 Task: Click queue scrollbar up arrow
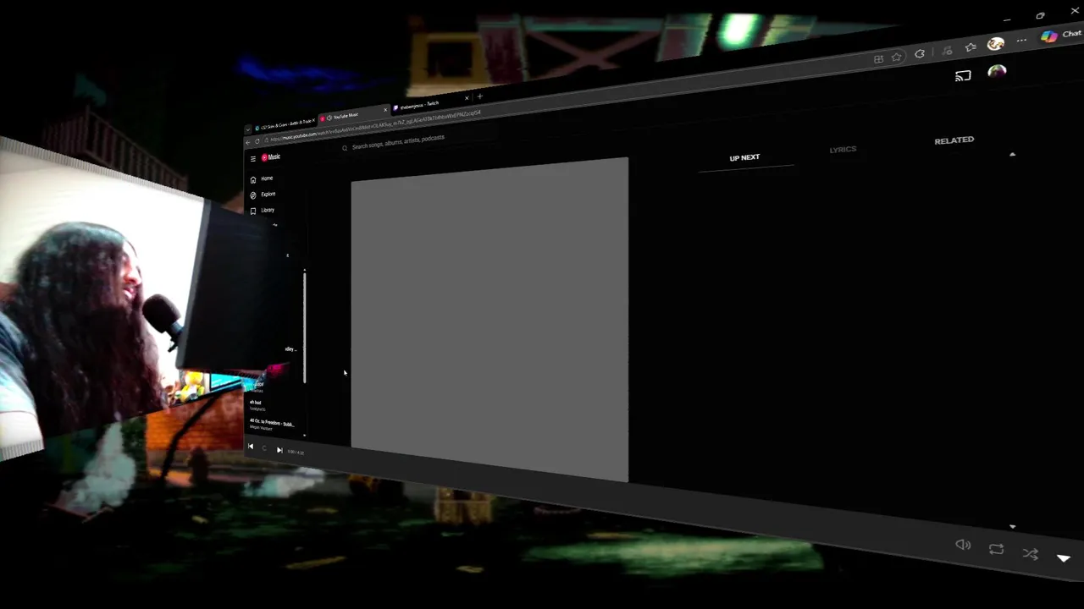point(1012,155)
